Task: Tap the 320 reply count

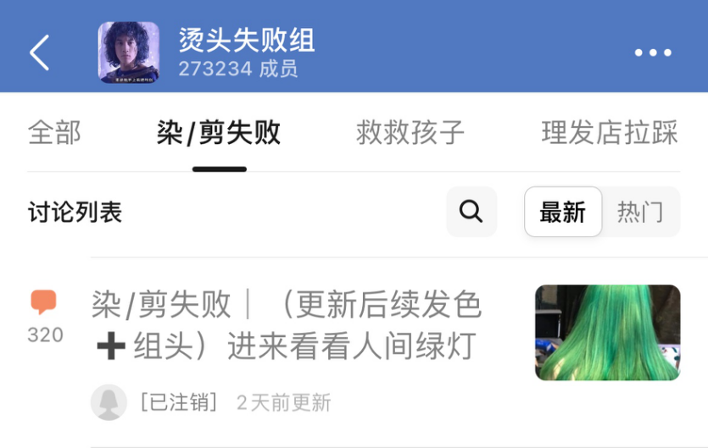Action: [x=45, y=335]
